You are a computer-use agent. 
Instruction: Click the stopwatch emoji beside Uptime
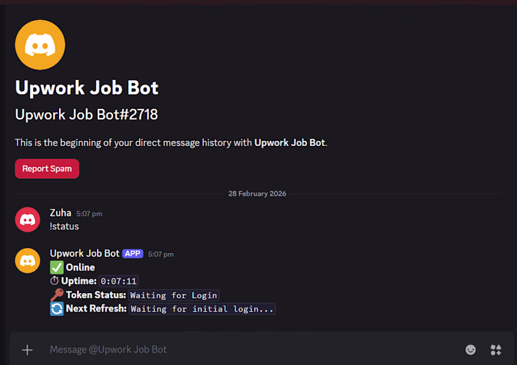pyautogui.click(x=55, y=281)
